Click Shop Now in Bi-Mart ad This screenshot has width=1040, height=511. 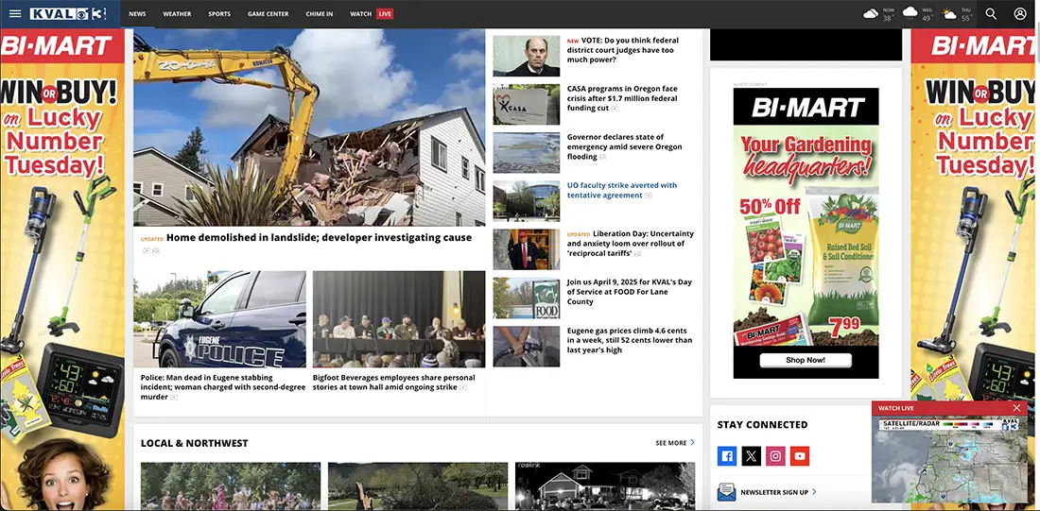(x=806, y=360)
